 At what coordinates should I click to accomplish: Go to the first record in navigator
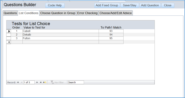click(x=18, y=82)
